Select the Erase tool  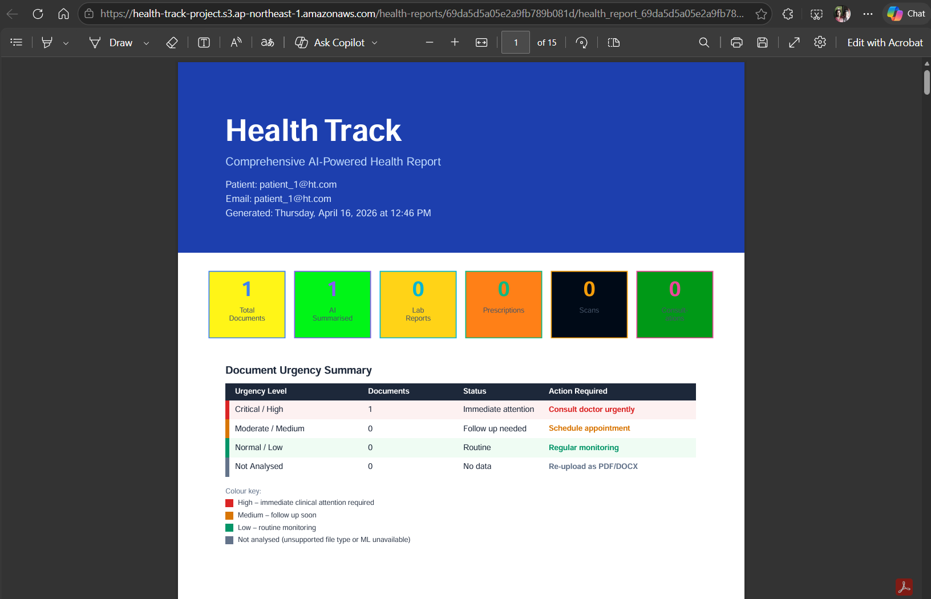pos(172,42)
